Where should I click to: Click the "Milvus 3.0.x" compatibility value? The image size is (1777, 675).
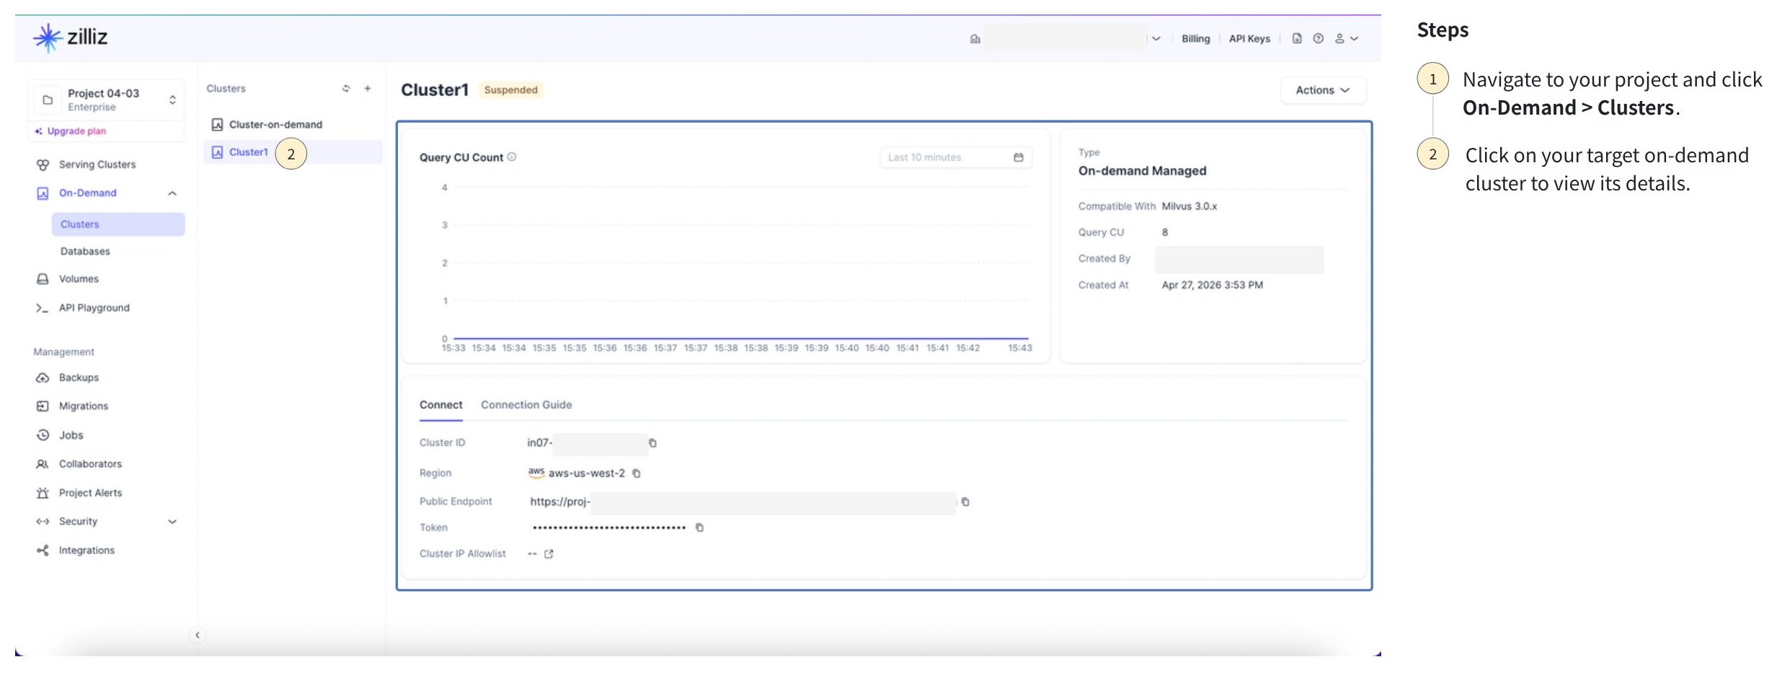coord(1189,206)
